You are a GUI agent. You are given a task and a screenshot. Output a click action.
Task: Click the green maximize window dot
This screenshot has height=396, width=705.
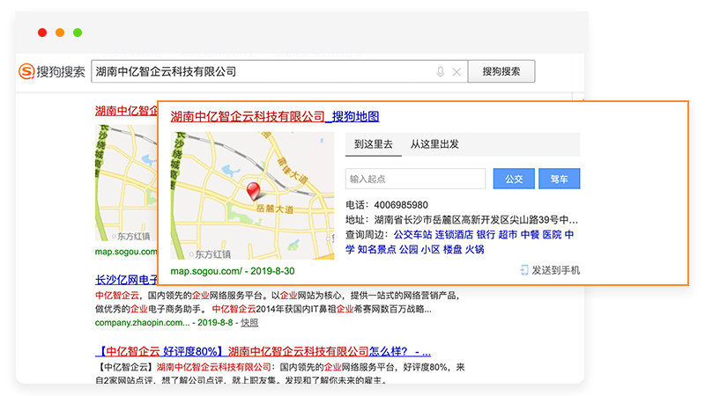tap(78, 33)
